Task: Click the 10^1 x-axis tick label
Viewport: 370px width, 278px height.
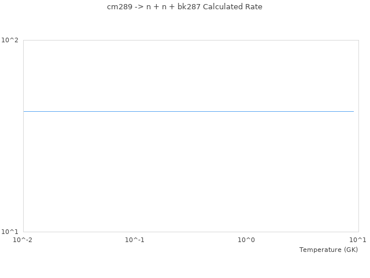Action: coord(358,240)
